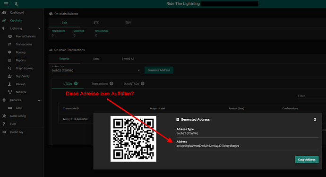326x177 pixels.
Task: Collapse the Lightning menu section
Action: [x=39, y=28]
